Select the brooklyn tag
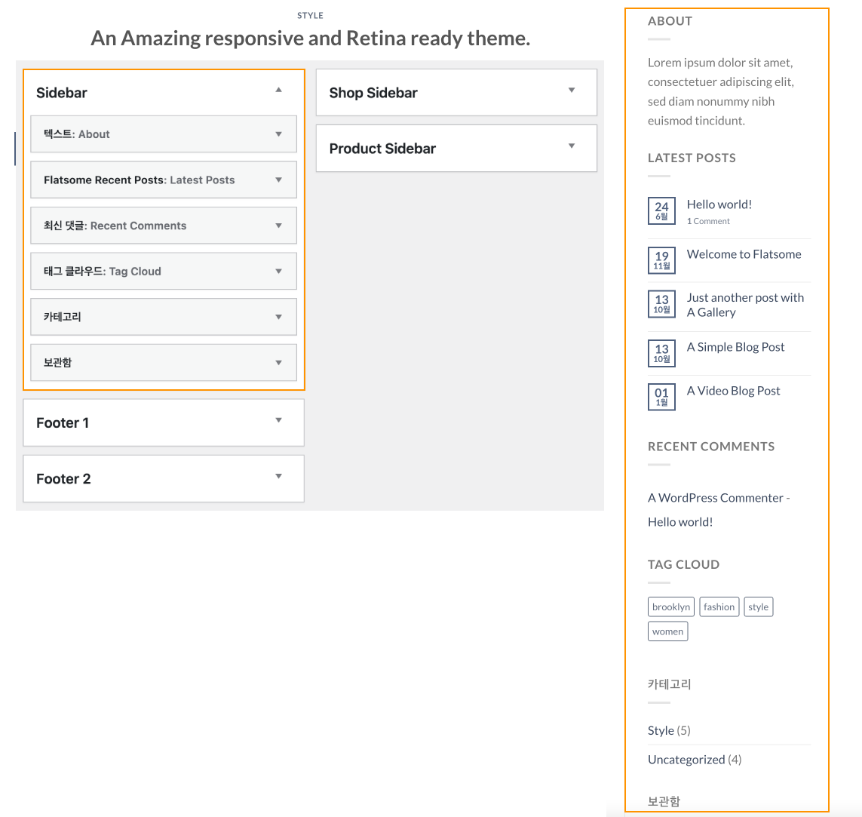 670,607
